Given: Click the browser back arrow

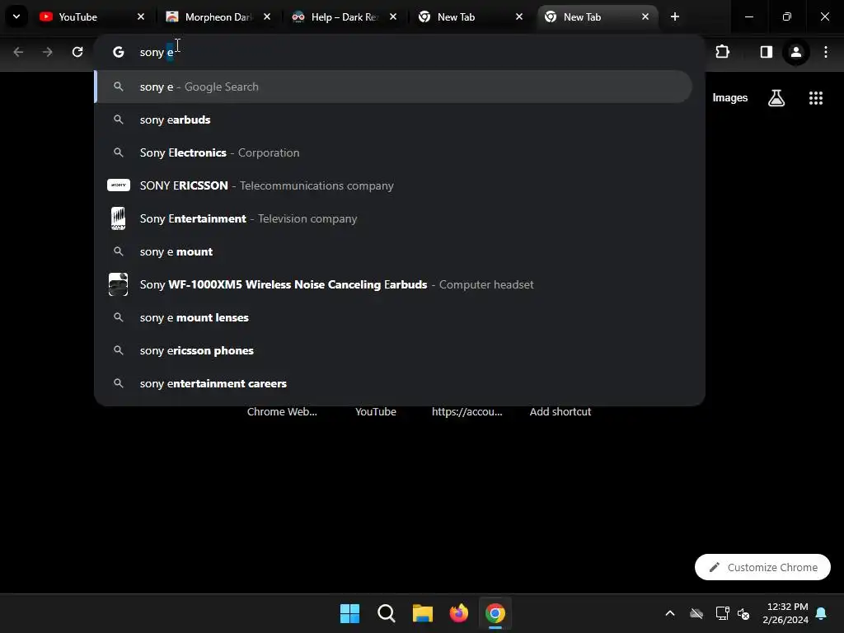Looking at the screenshot, I should [x=18, y=52].
